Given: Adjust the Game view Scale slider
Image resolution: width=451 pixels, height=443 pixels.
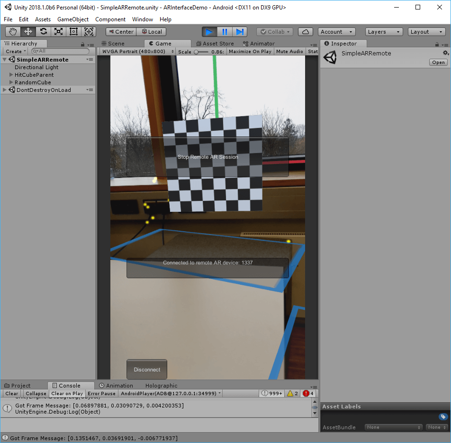Looking at the screenshot, I should [201, 52].
